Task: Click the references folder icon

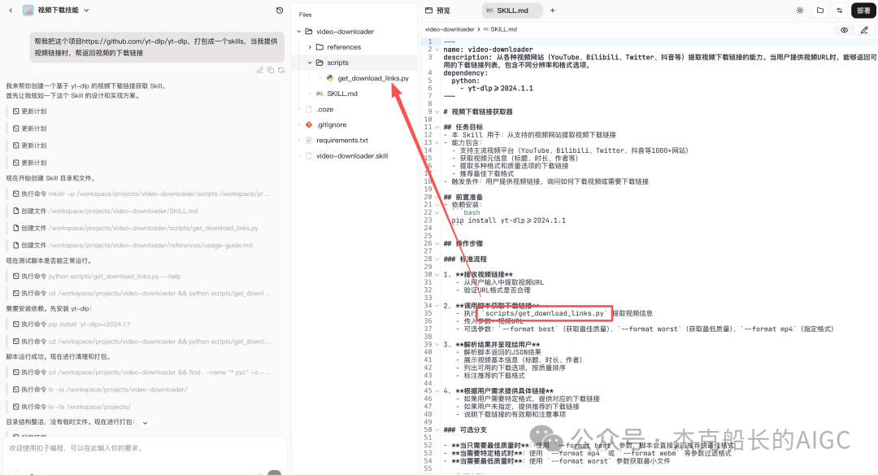Action: [319, 47]
